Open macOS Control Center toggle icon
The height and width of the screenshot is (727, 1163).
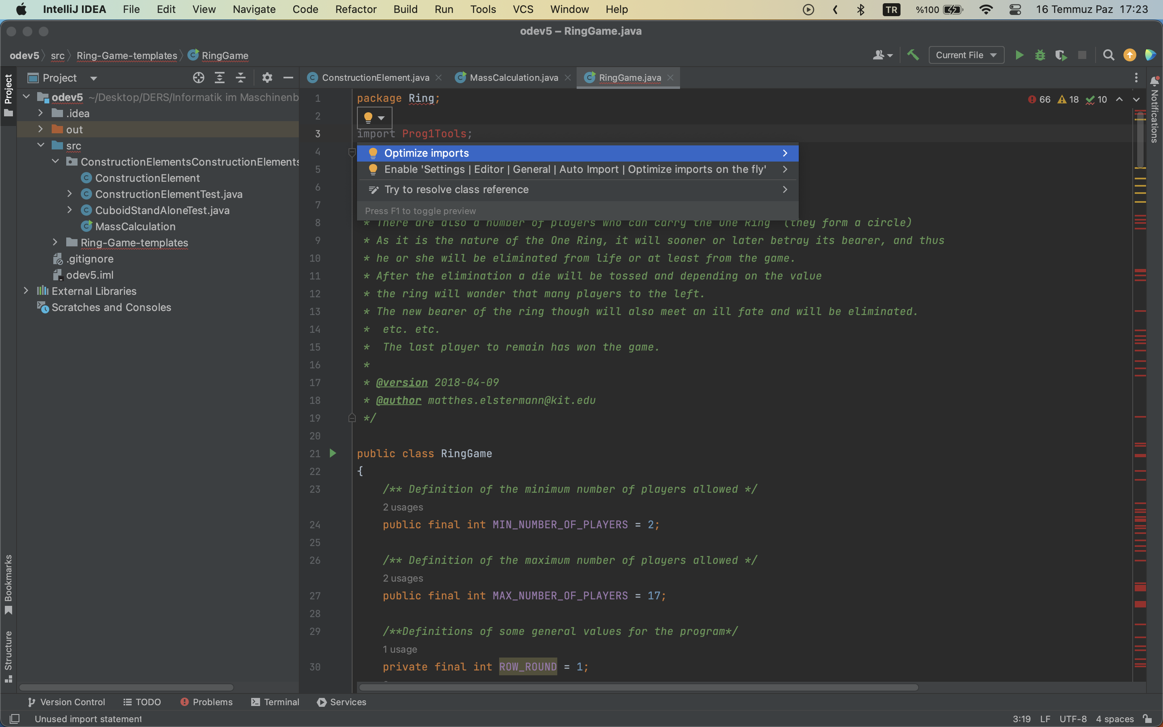(1015, 10)
